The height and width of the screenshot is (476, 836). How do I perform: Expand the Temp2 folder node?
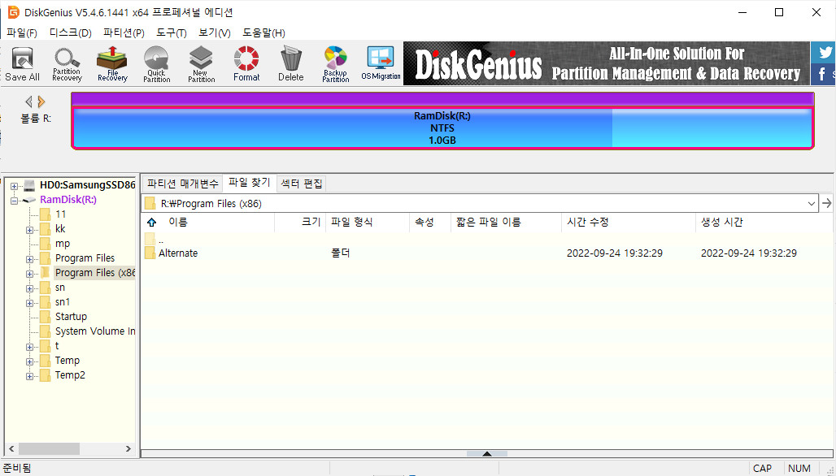[x=30, y=376]
